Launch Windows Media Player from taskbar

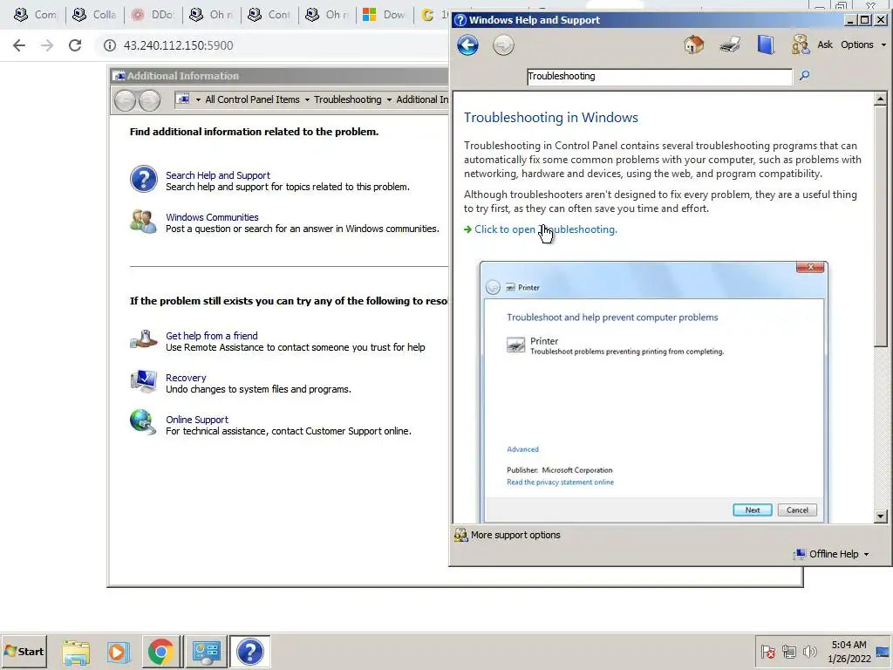coord(118,652)
